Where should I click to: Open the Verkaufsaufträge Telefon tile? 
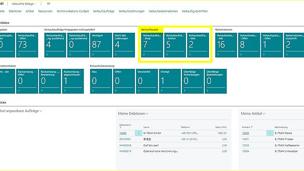click(x=175, y=45)
